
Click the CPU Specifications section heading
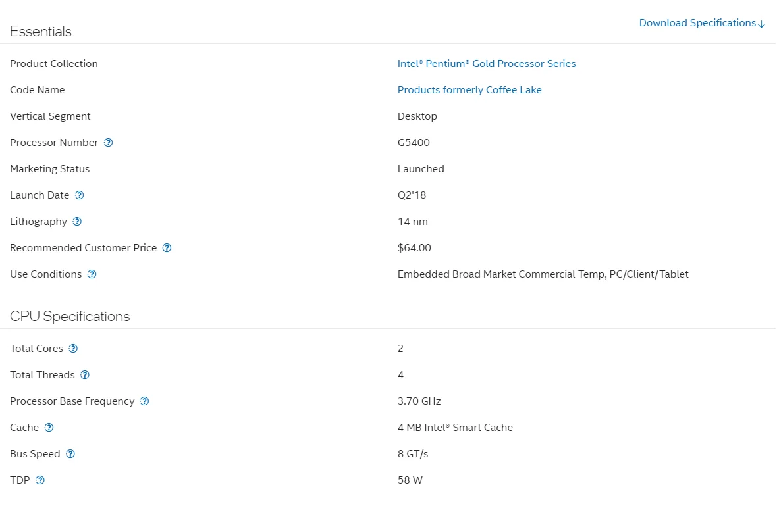(70, 317)
